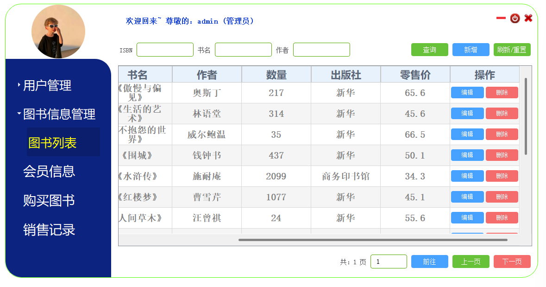Viewport: 546px width, 287px height.
Task: Select 图书信息管理 in the sidebar
Action: [x=59, y=114]
